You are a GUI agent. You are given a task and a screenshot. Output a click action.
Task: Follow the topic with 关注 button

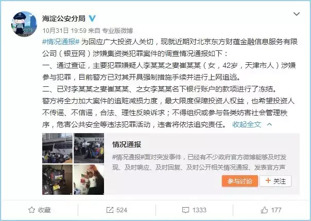click(x=275, y=181)
